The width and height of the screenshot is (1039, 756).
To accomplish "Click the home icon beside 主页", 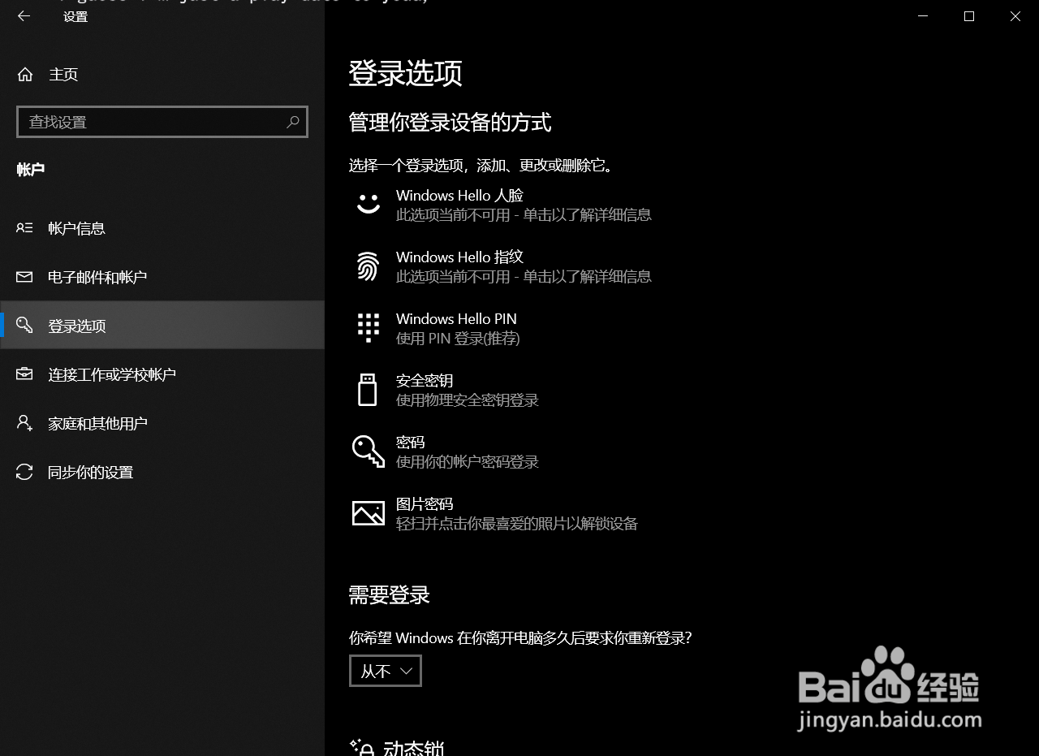I will coord(24,74).
